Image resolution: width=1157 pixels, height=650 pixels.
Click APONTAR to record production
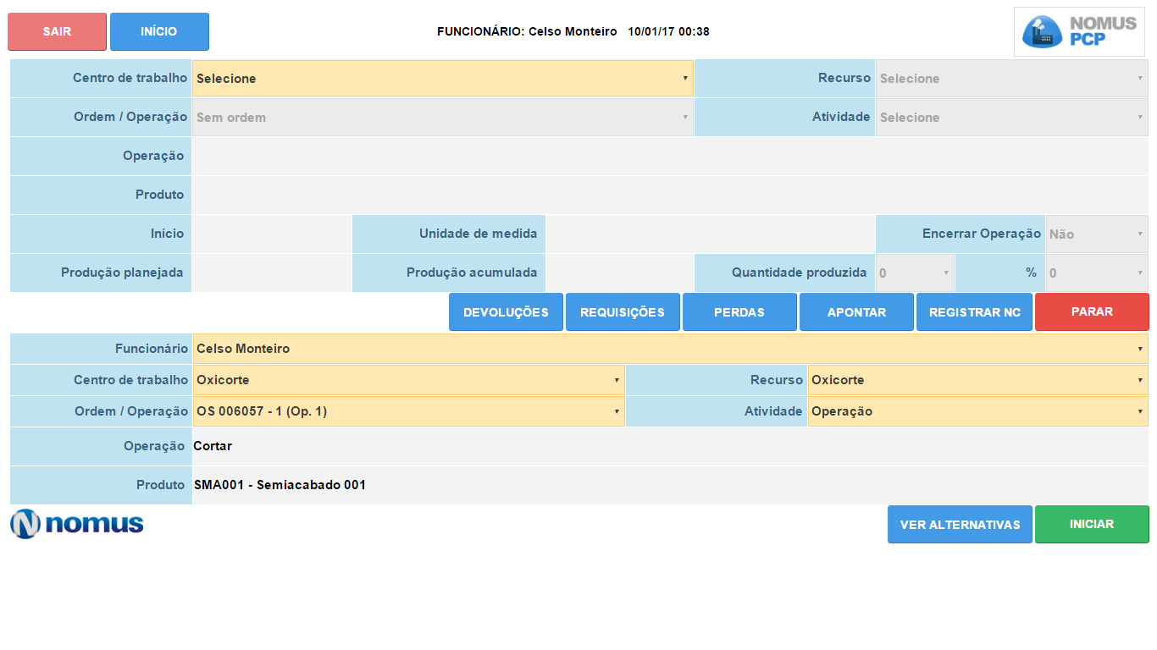856,312
